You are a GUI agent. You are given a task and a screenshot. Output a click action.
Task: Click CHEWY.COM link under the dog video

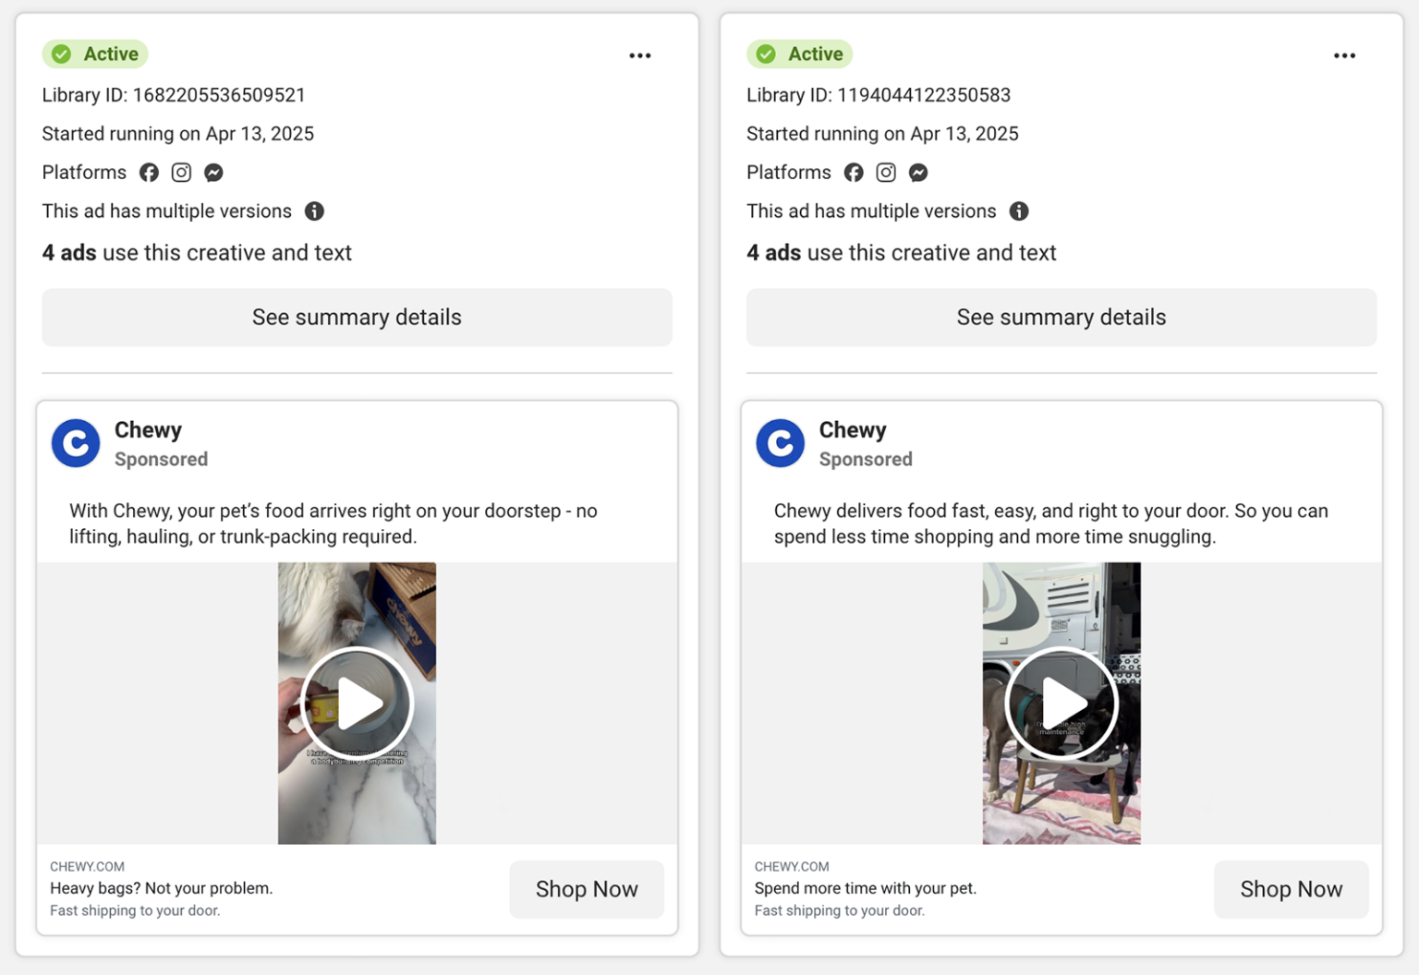[792, 866]
